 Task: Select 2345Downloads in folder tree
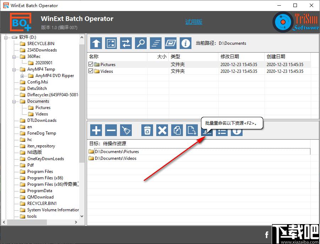(x=42, y=50)
